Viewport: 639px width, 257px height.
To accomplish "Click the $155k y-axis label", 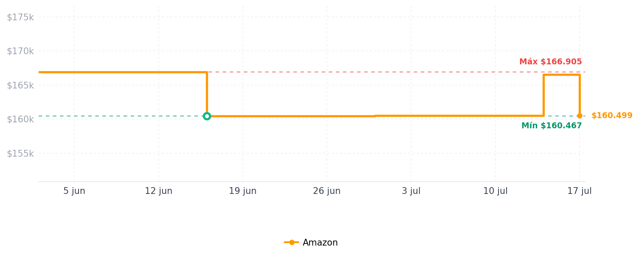I will 20,153.
